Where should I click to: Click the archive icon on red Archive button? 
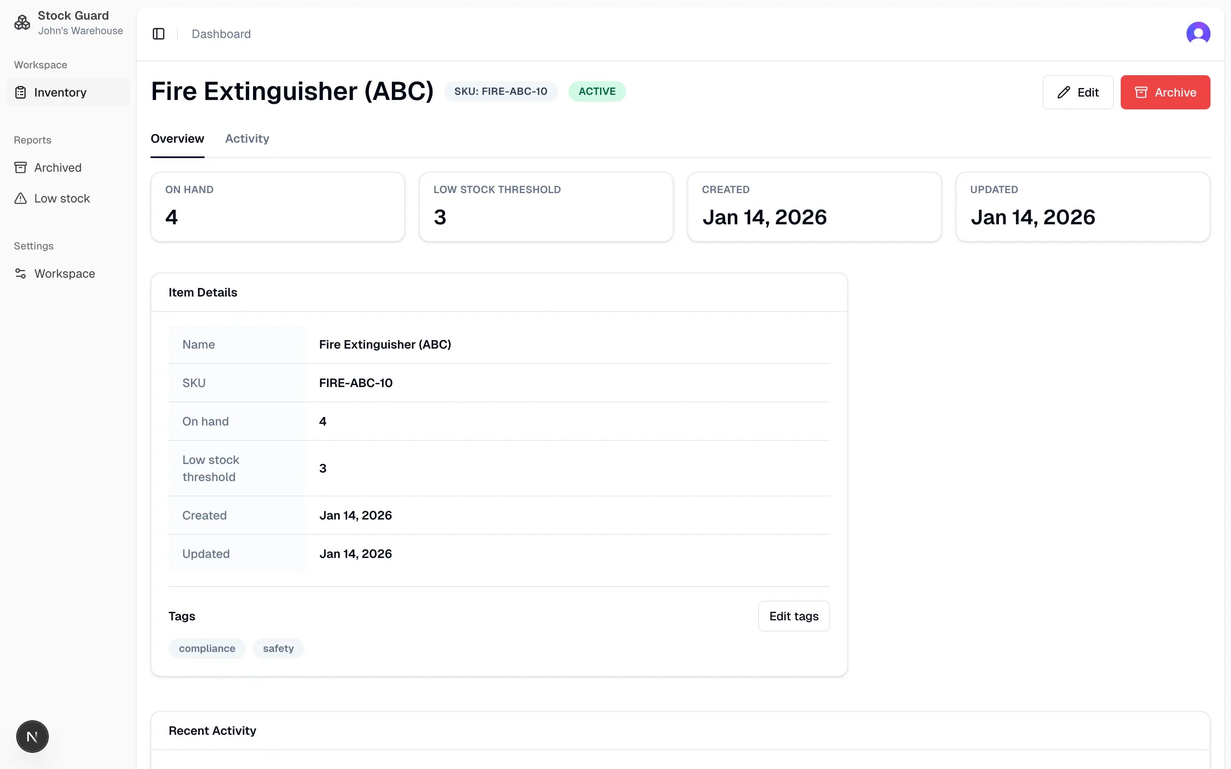click(x=1141, y=92)
